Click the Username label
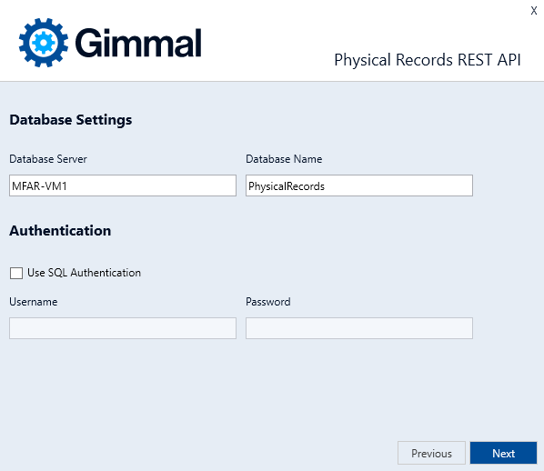Image resolution: width=544 pixels, height=471 pixels. [x=34, y=302]
